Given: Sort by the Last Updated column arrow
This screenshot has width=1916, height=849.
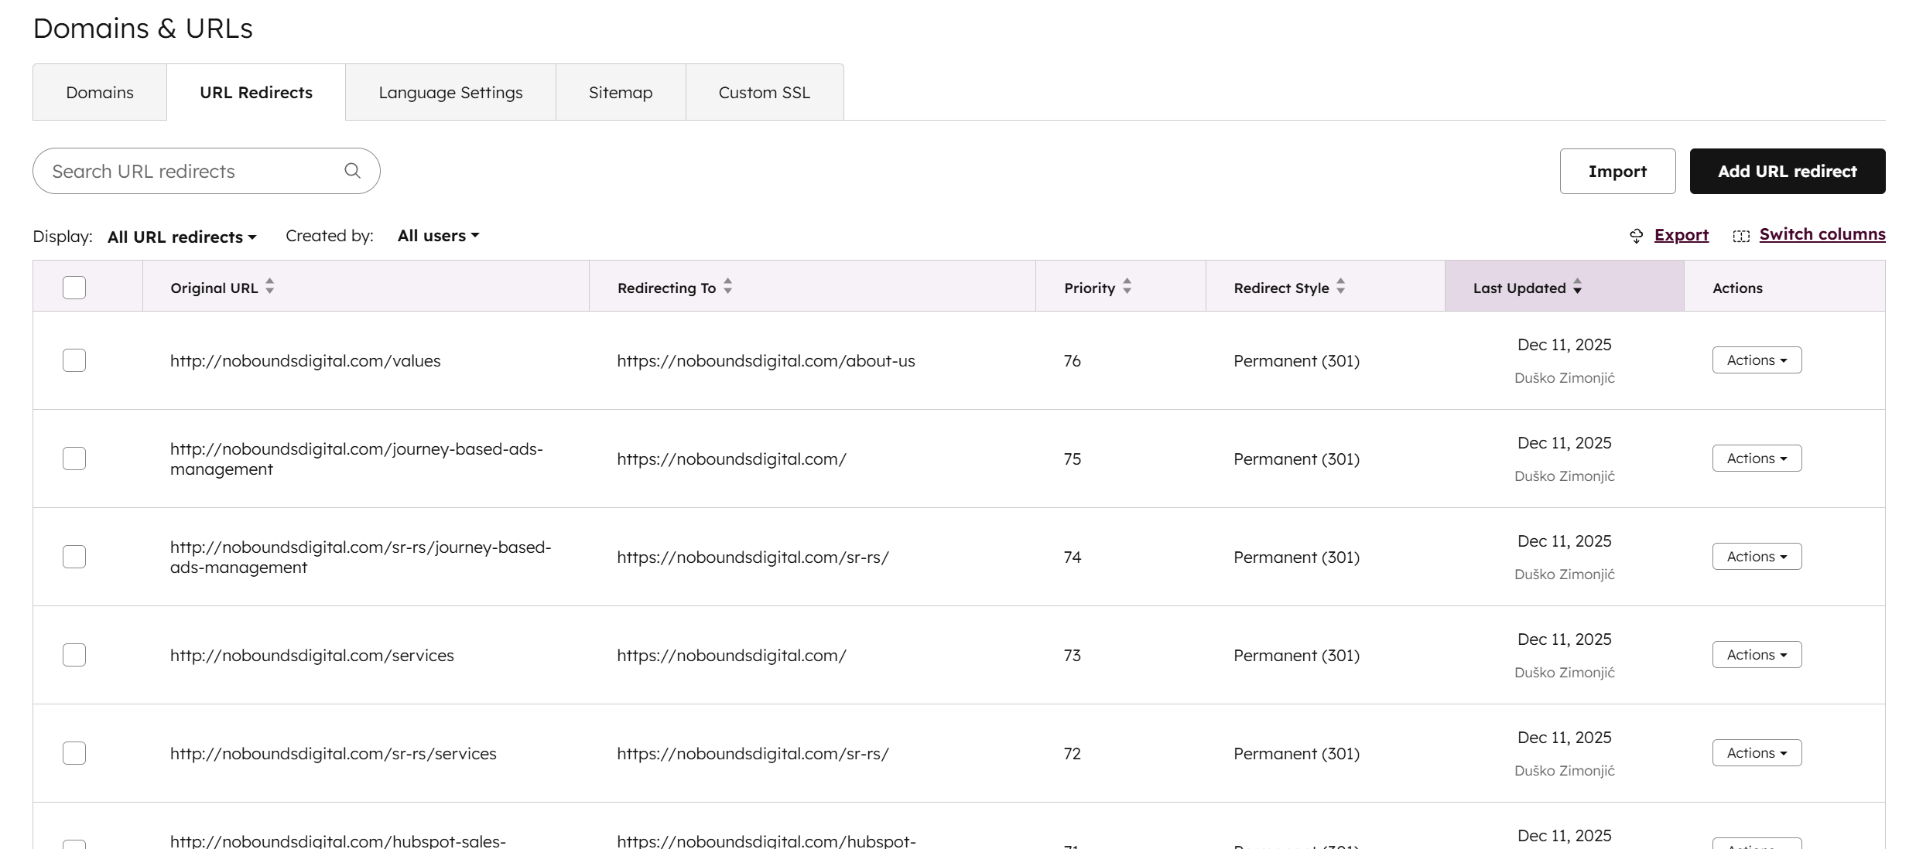Looking at the screenshot, I should 1579,287.
